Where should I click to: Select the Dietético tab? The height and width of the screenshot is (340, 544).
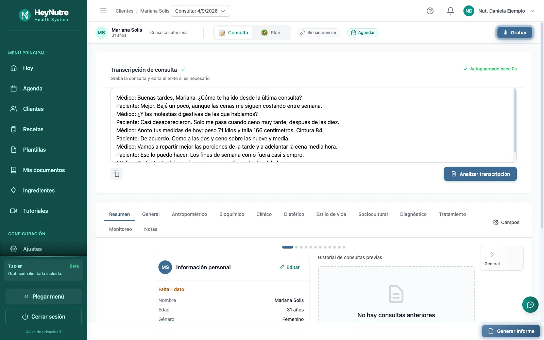pos(294,214)
